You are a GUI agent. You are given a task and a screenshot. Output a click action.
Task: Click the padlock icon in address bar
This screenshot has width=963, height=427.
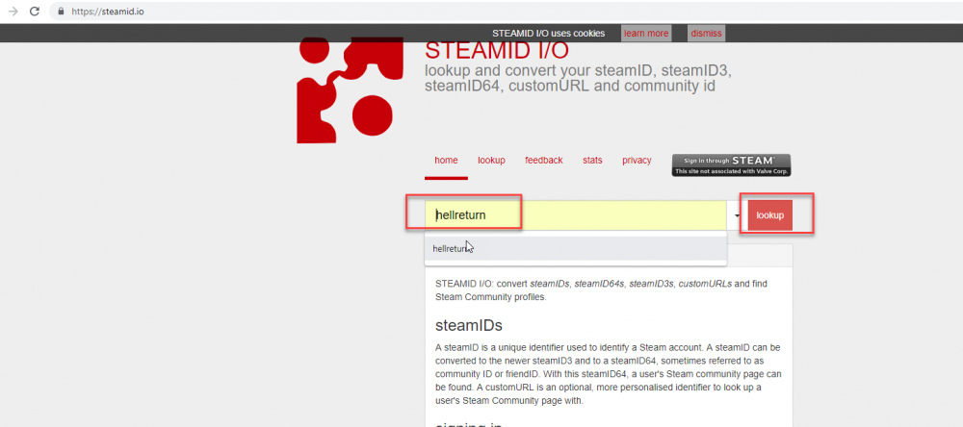[61, 11]
